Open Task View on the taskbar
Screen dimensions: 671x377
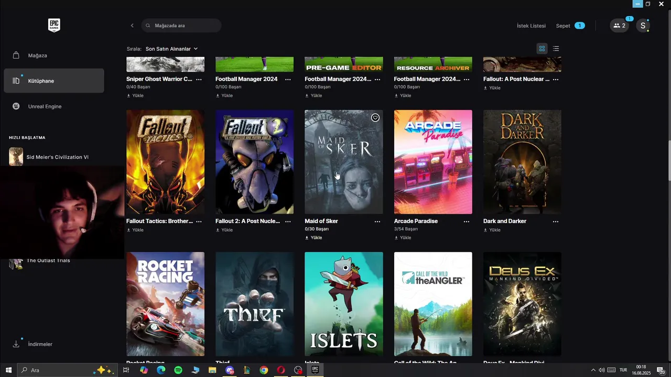[126, 370]
